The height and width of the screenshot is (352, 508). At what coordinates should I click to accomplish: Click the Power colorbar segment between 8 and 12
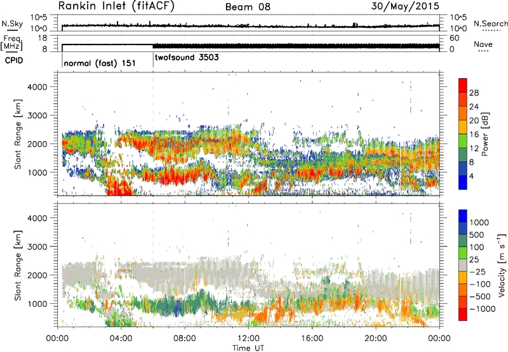coord(463,155)
